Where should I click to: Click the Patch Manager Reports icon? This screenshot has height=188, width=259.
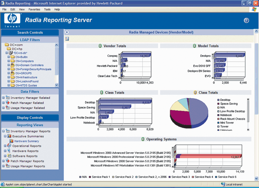coord(8,161)
